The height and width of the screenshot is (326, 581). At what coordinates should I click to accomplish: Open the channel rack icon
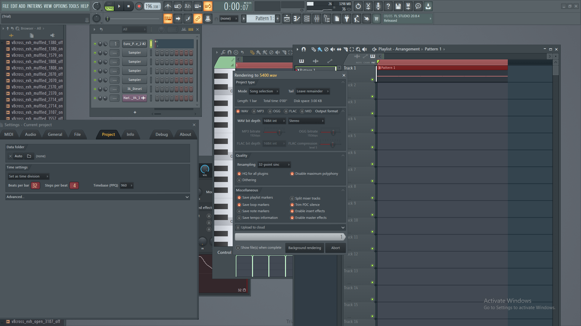[x=307, y=19]
